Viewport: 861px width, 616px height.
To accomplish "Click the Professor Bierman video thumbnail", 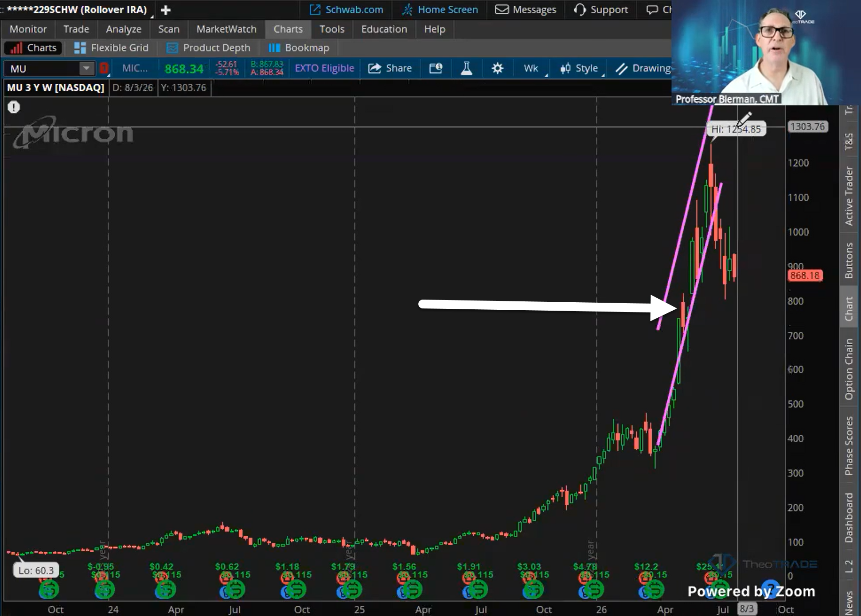I will pos(766,53).
